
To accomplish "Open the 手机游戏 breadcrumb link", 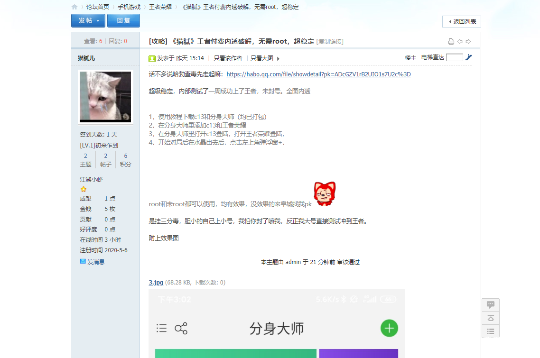I will click(129, 7).
